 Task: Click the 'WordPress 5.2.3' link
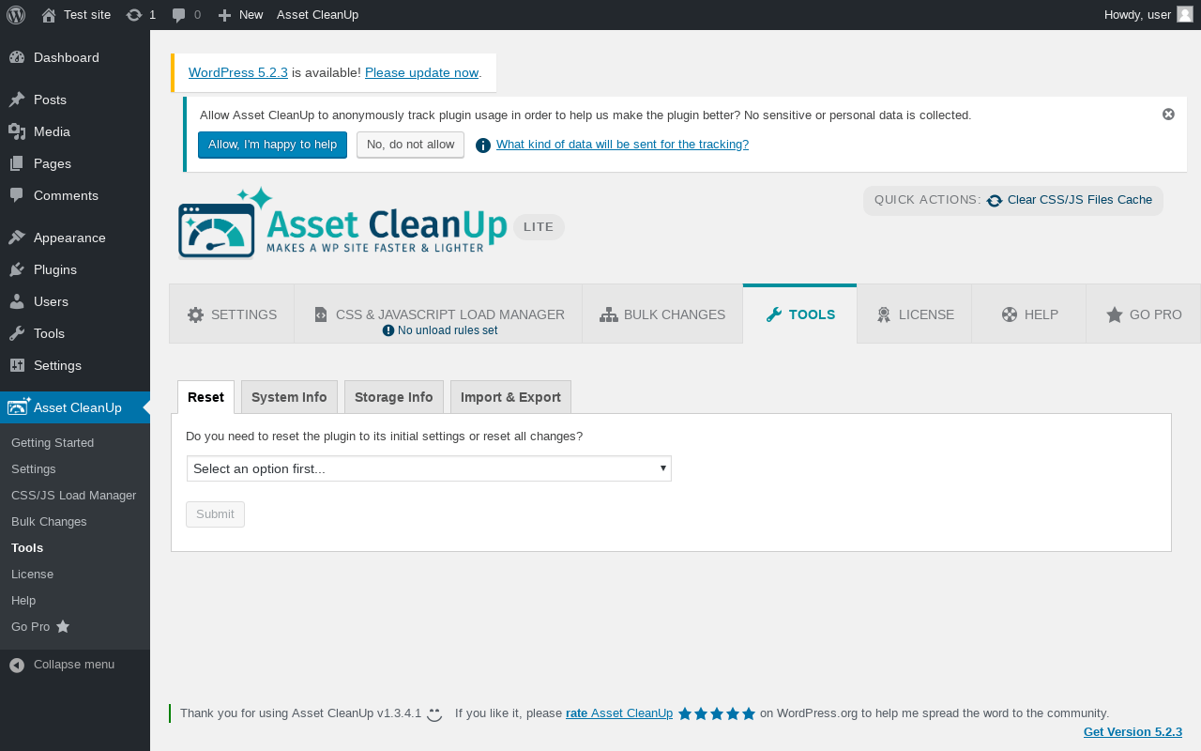click(x=238, y=72)
